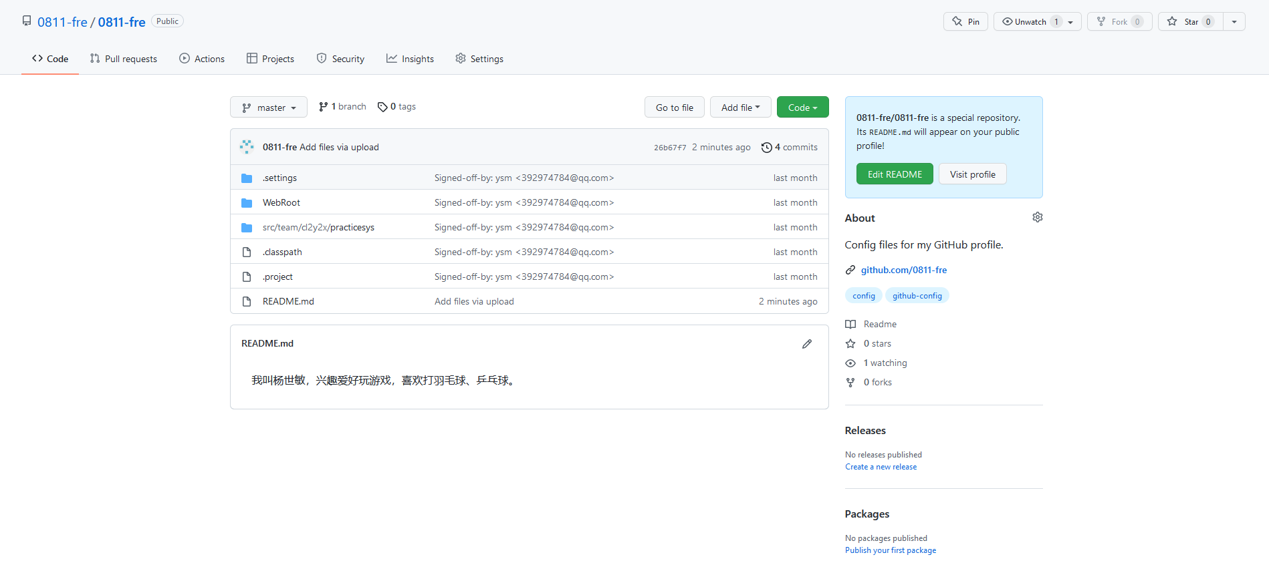Screen dimensions: 1269x571
Task: Click the Edit README button
Action: pyautogui.click(x=895, y=174)
